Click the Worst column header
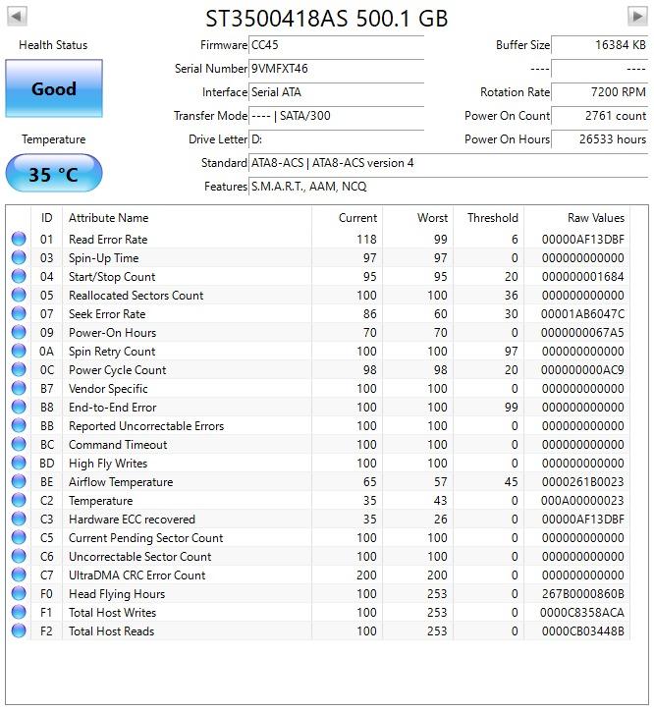This screenshot has width=654, height=712. pyautogui.click(x=418, y=217)
